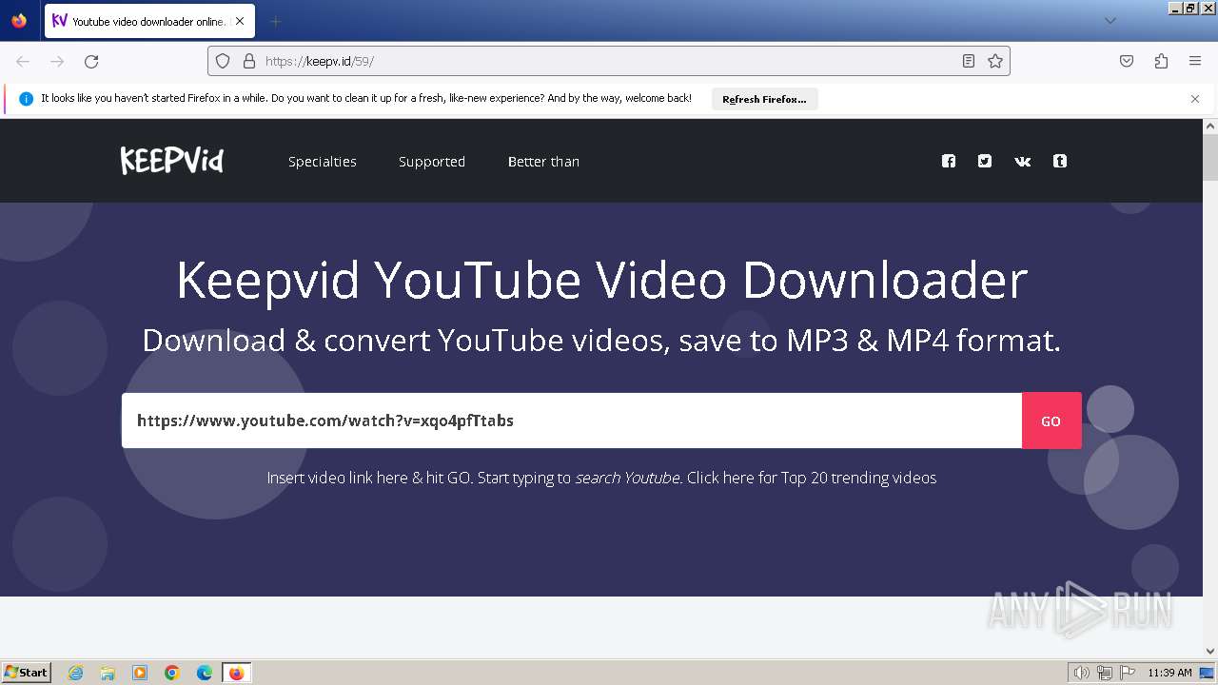Viewport: 1218px width, 685px height.
Task: Click the browser address bar
Action: [609, 61]
